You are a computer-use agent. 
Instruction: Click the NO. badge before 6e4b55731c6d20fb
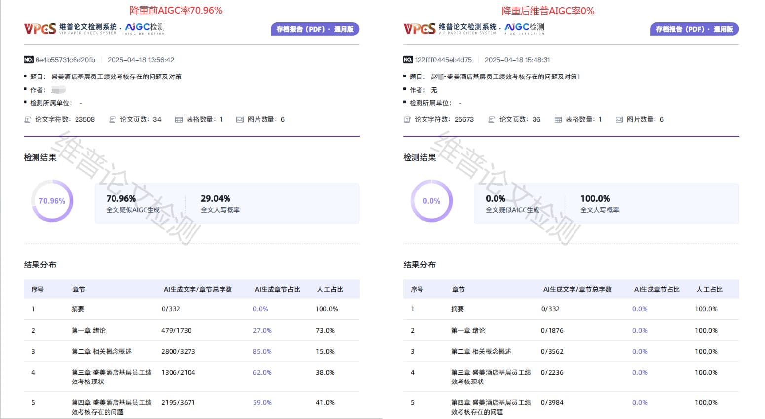tap(29, 60)
